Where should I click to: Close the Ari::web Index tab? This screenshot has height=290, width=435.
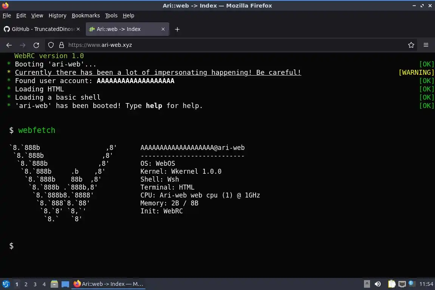pyautogui.click(x=163, y=29)
